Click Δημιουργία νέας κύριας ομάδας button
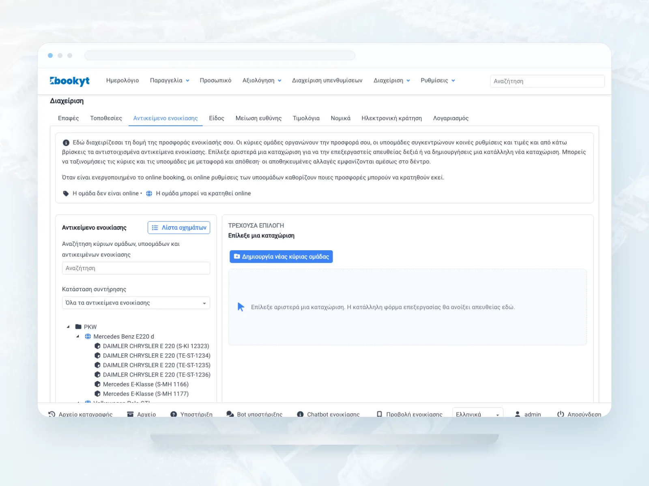The width and height of the screenshot is (649, 486). tap(281, 256)
